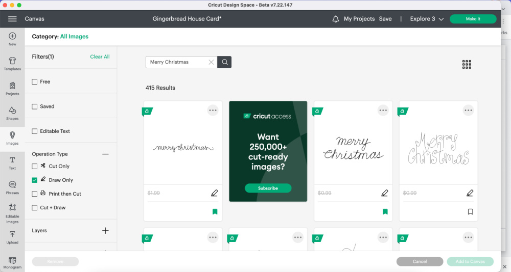The height and width of the screenshot is (272, 511).
Task: Open the Explore 3 machine dropdown
Action: (x=427, y=19)
